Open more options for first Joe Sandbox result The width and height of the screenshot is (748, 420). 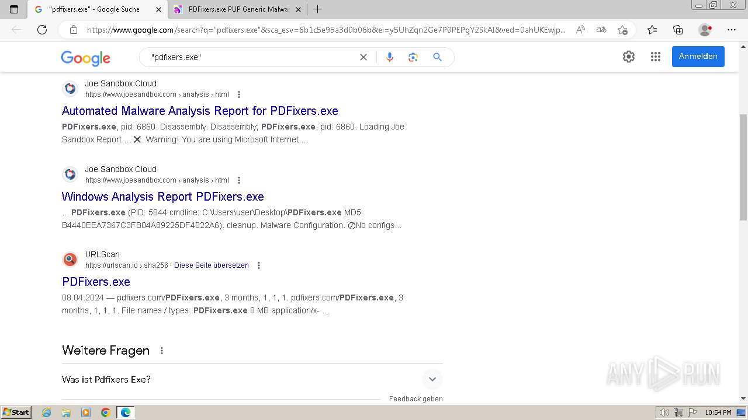tap(238, 94)
